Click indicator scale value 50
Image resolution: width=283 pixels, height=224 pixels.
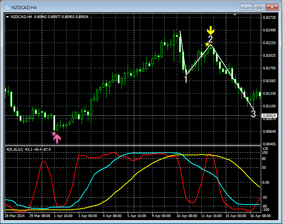264,168
